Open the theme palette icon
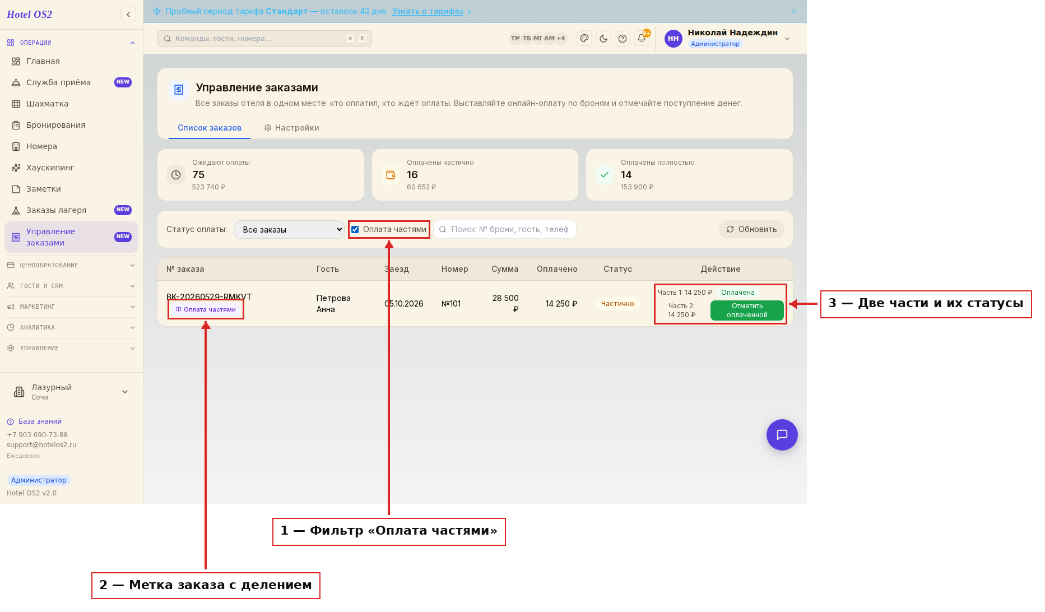The height and width of the screenshot is (612, 1045). coord(584,39)
